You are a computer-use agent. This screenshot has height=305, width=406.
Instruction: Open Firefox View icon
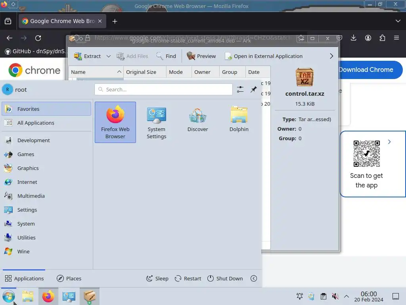[x=8, y=21]
